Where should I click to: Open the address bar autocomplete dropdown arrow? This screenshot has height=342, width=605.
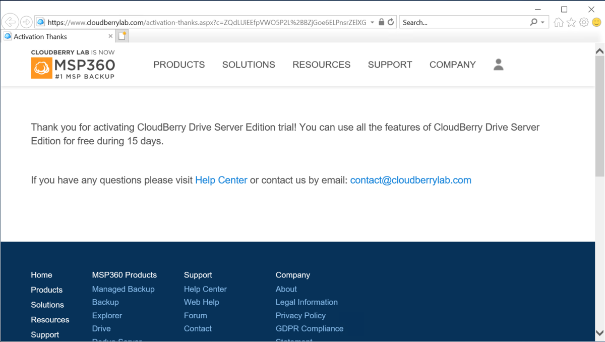click(372, 22)
